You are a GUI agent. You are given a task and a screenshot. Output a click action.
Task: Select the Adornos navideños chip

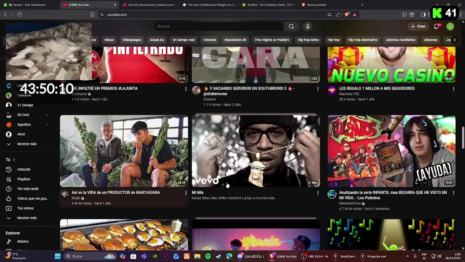tap(401, 40)
